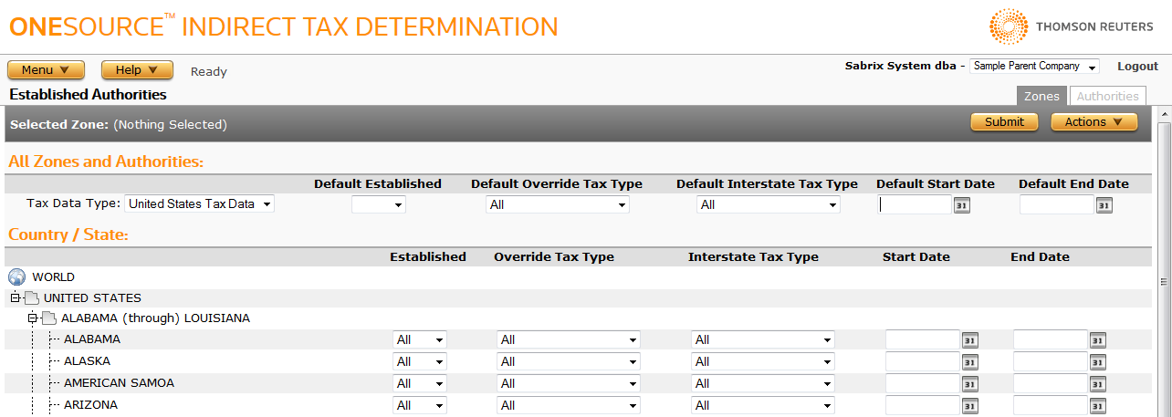Open Alabama End Date calendar icon
The image size is (1172, 417).
pos(1097,340)
